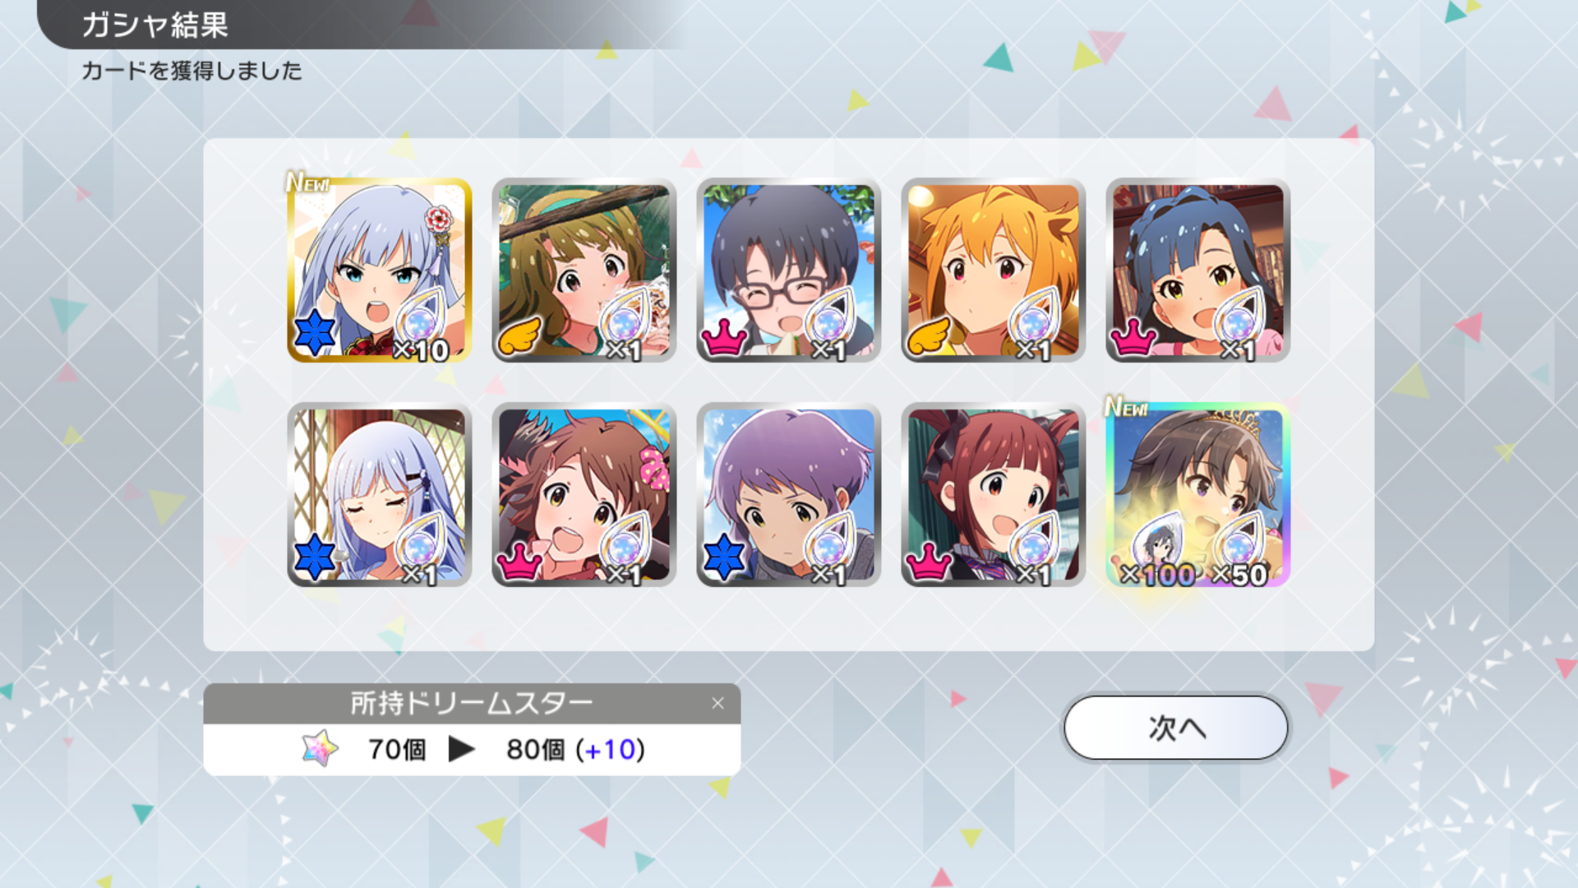1578x888 pixels.
Task: Open the New rainbow-framed tiara girl card
Action: pyautogui.click(x=1197, y=494)
